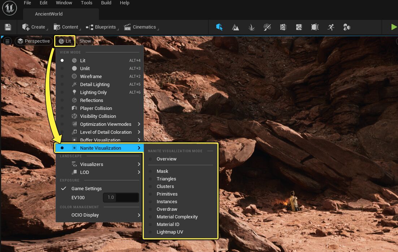Expand the OCIO Display submenu

point(139,215)
